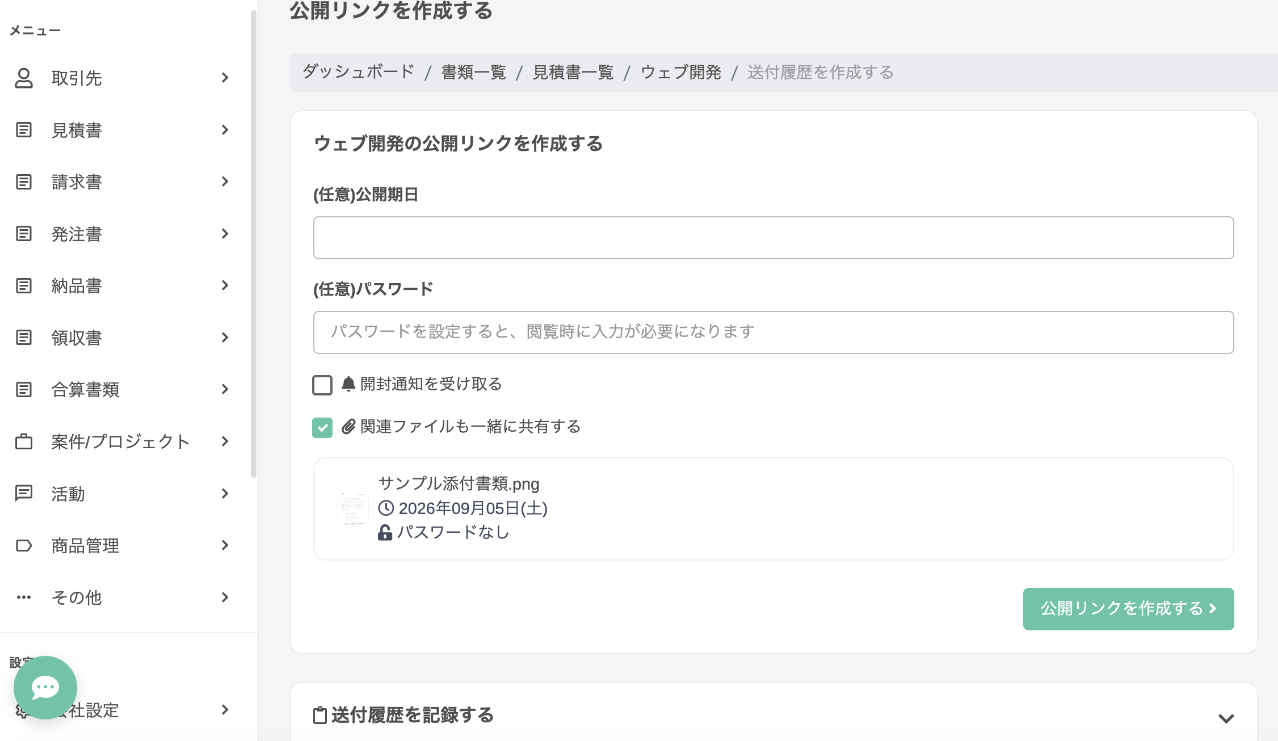1278x741 pixels.
Task: Open the 案件/プロジェクト menu item
Action: coord(124,441)
